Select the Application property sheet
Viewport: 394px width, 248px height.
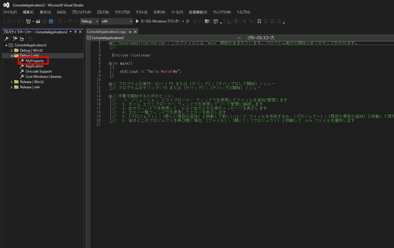(x=34, y=66)
